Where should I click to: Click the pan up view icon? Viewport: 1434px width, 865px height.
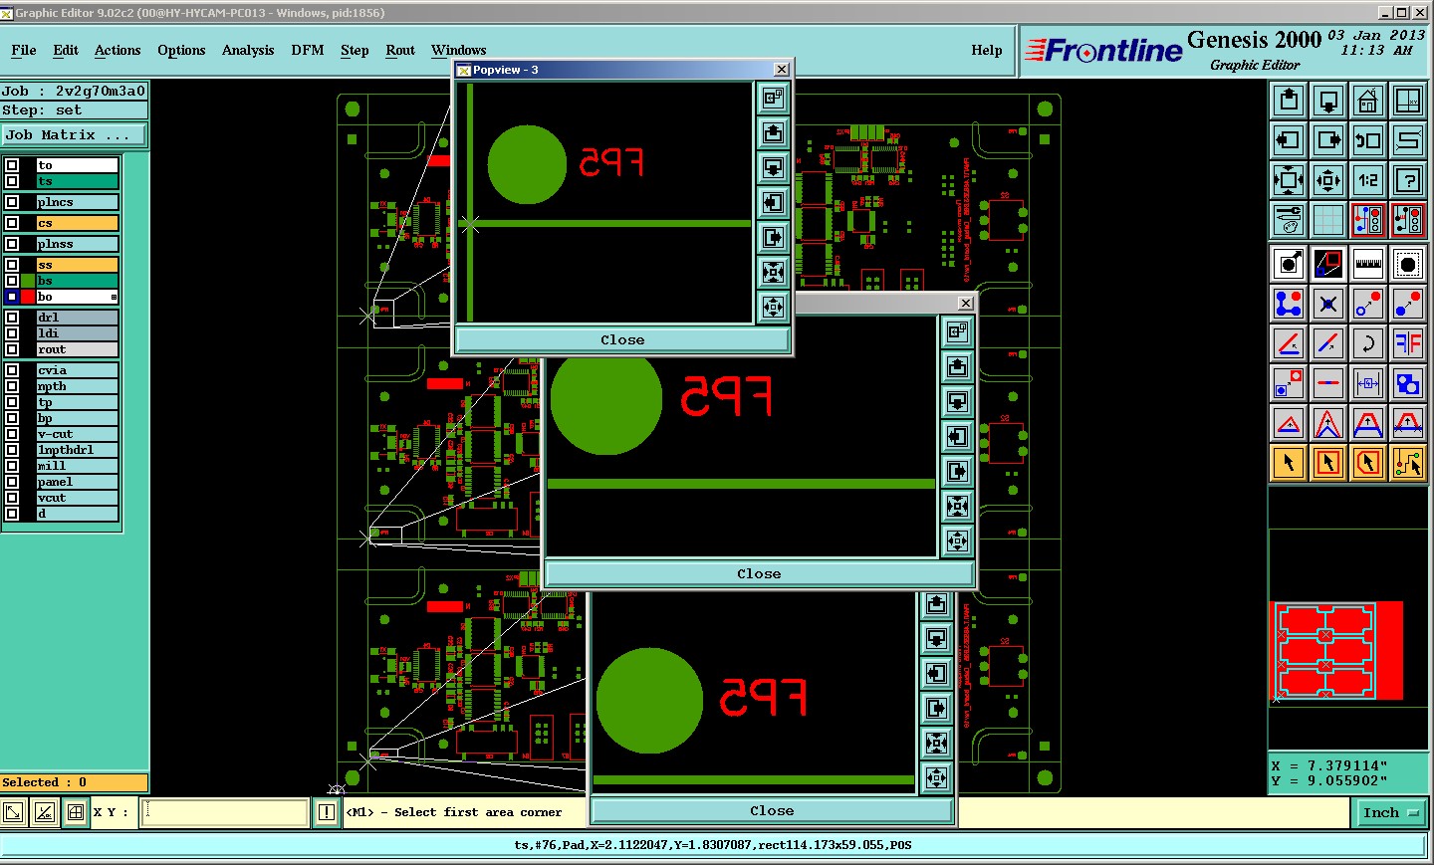[1289, 101]
